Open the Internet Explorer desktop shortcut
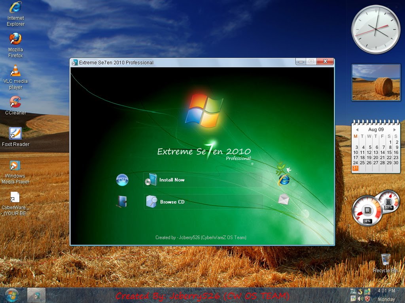 point(15,14)
